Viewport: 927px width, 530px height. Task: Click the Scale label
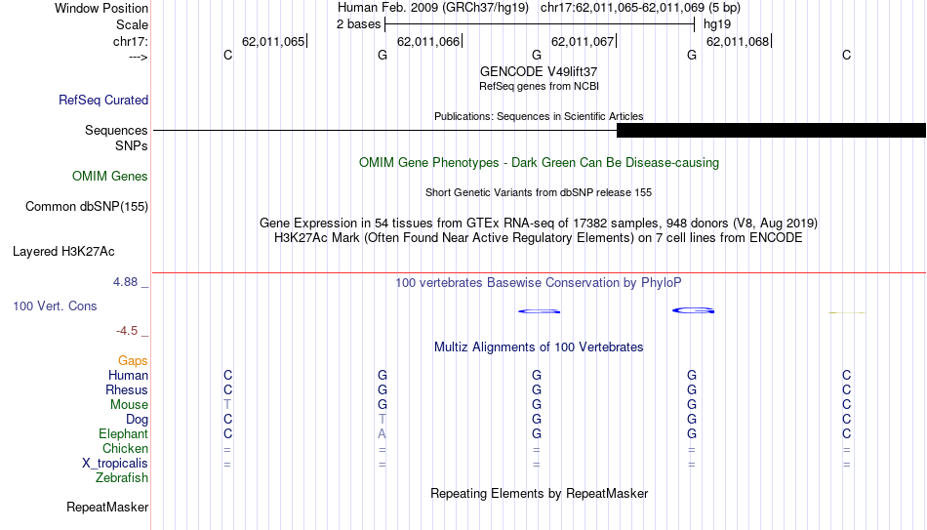click(133, 24)
